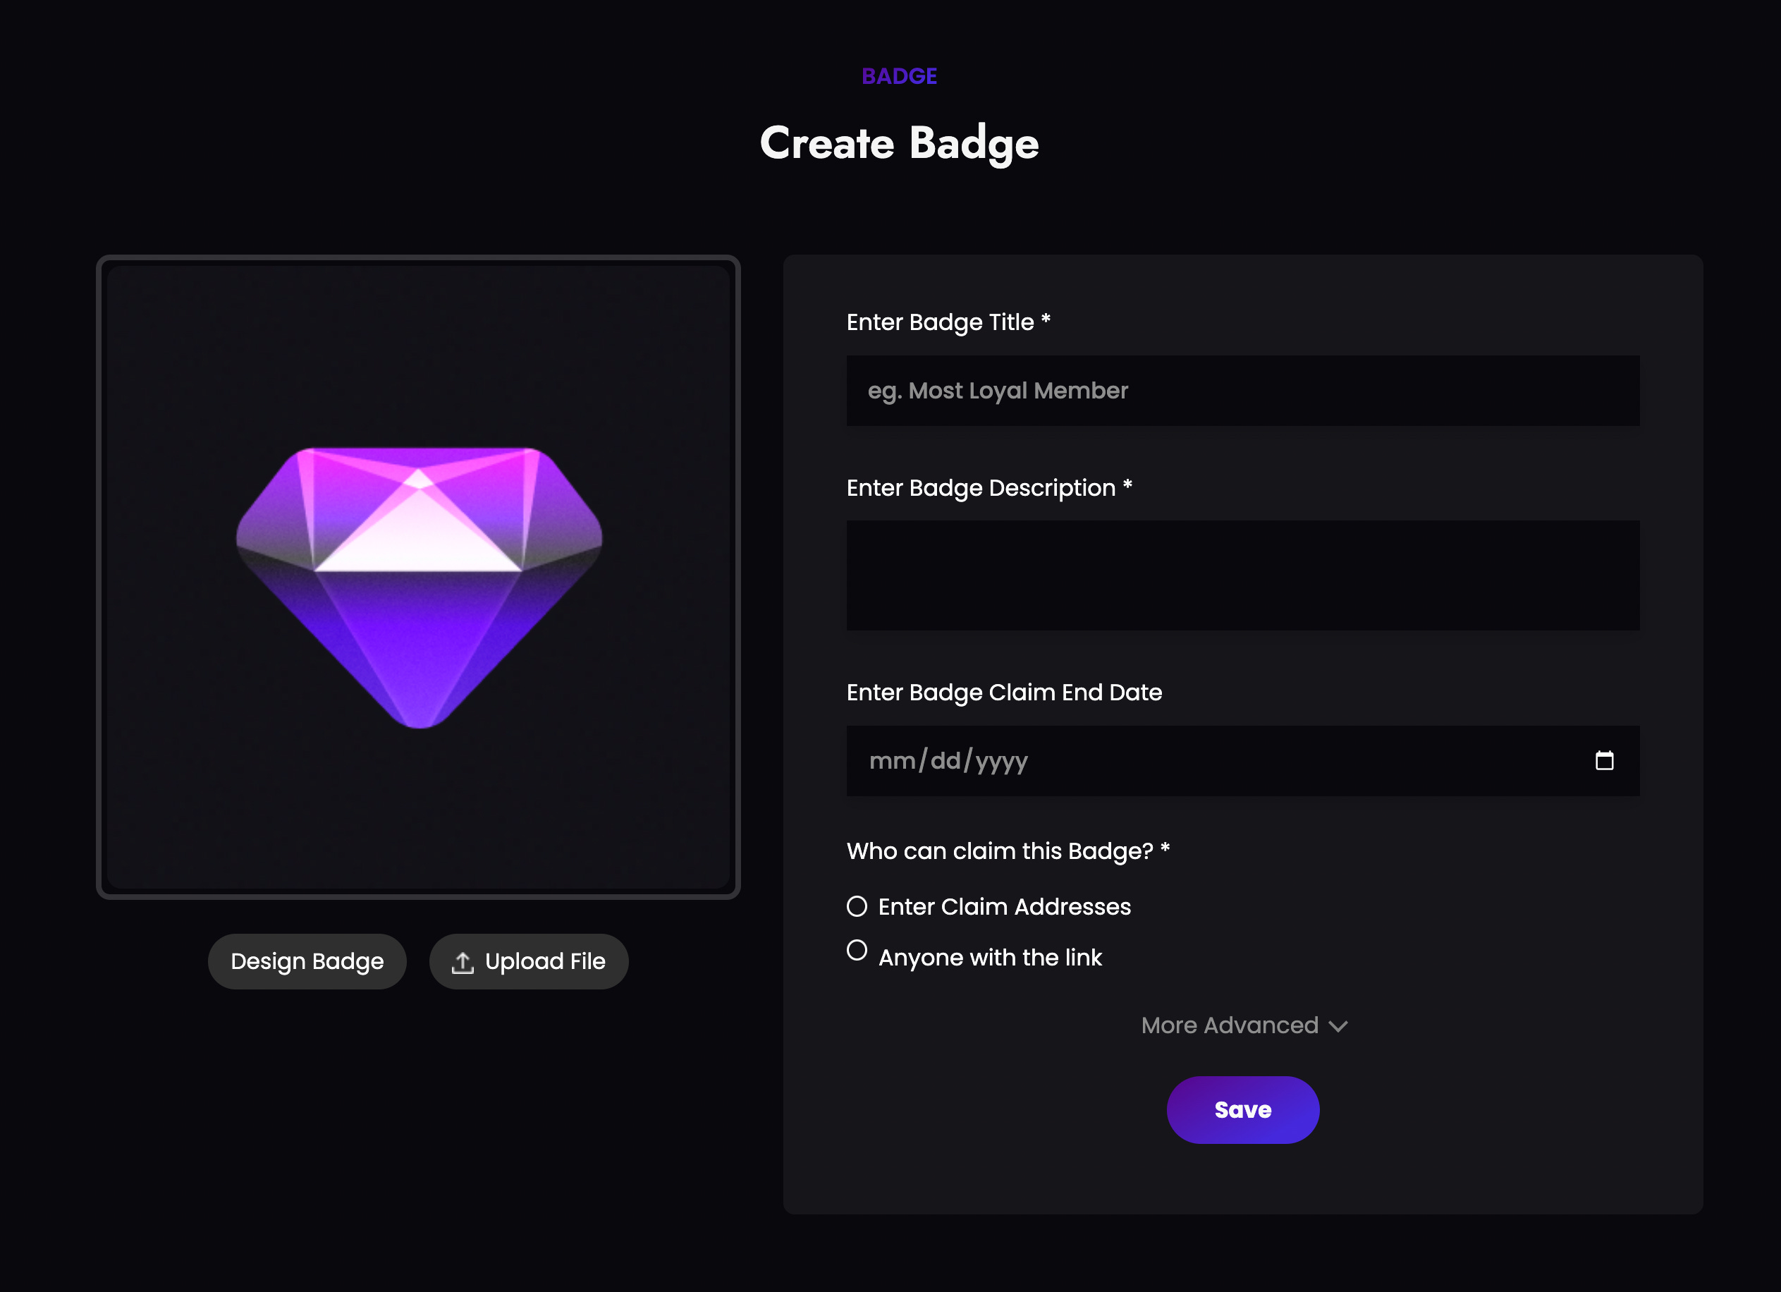Click the Enter Badge Title label

948,322
